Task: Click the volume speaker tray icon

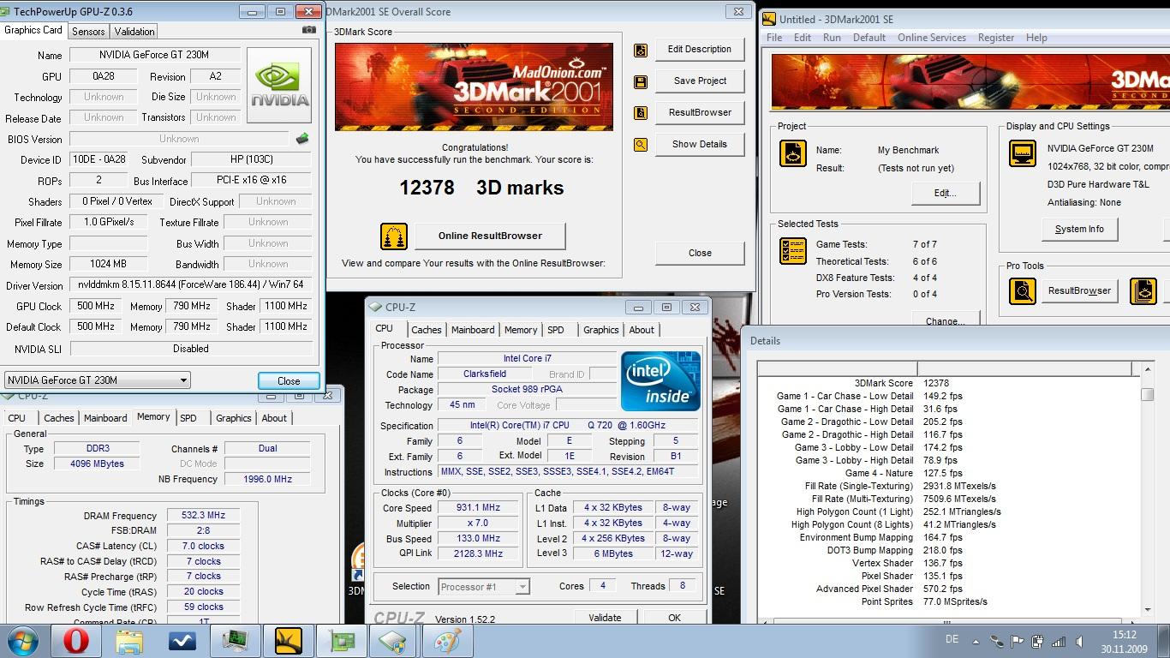Action: click(1078, 641)
